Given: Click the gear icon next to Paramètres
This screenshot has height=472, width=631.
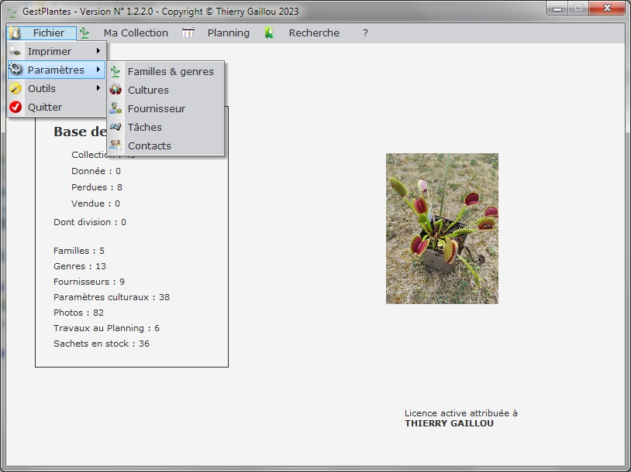Looking at the screenshot, I should (16, 70).
